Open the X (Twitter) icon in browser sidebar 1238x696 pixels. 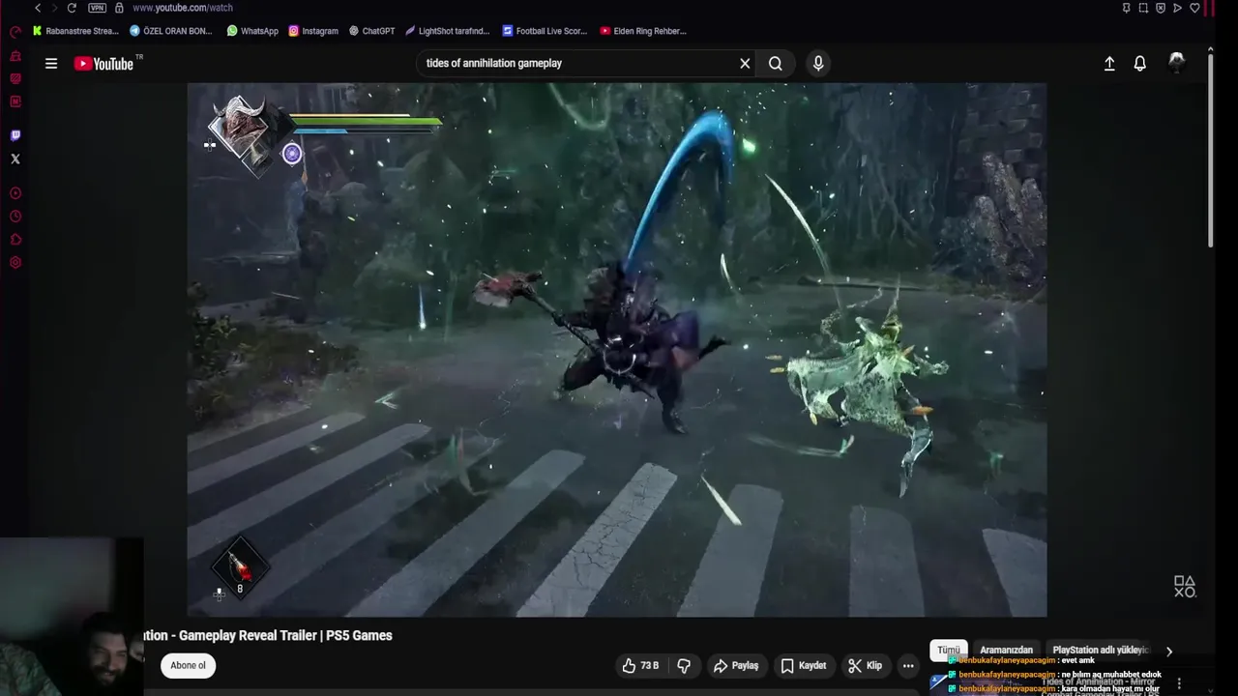[x=15, y=159]
